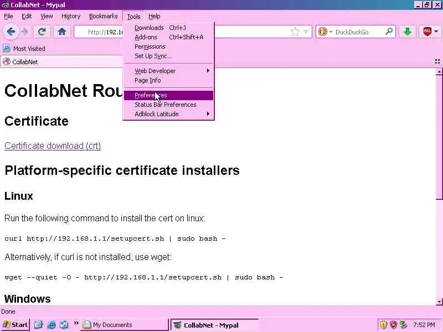The width and height of the screenshot is (443, 332).
Task: Follow the Certificate download (crt) link
Action: click(53, 146)
